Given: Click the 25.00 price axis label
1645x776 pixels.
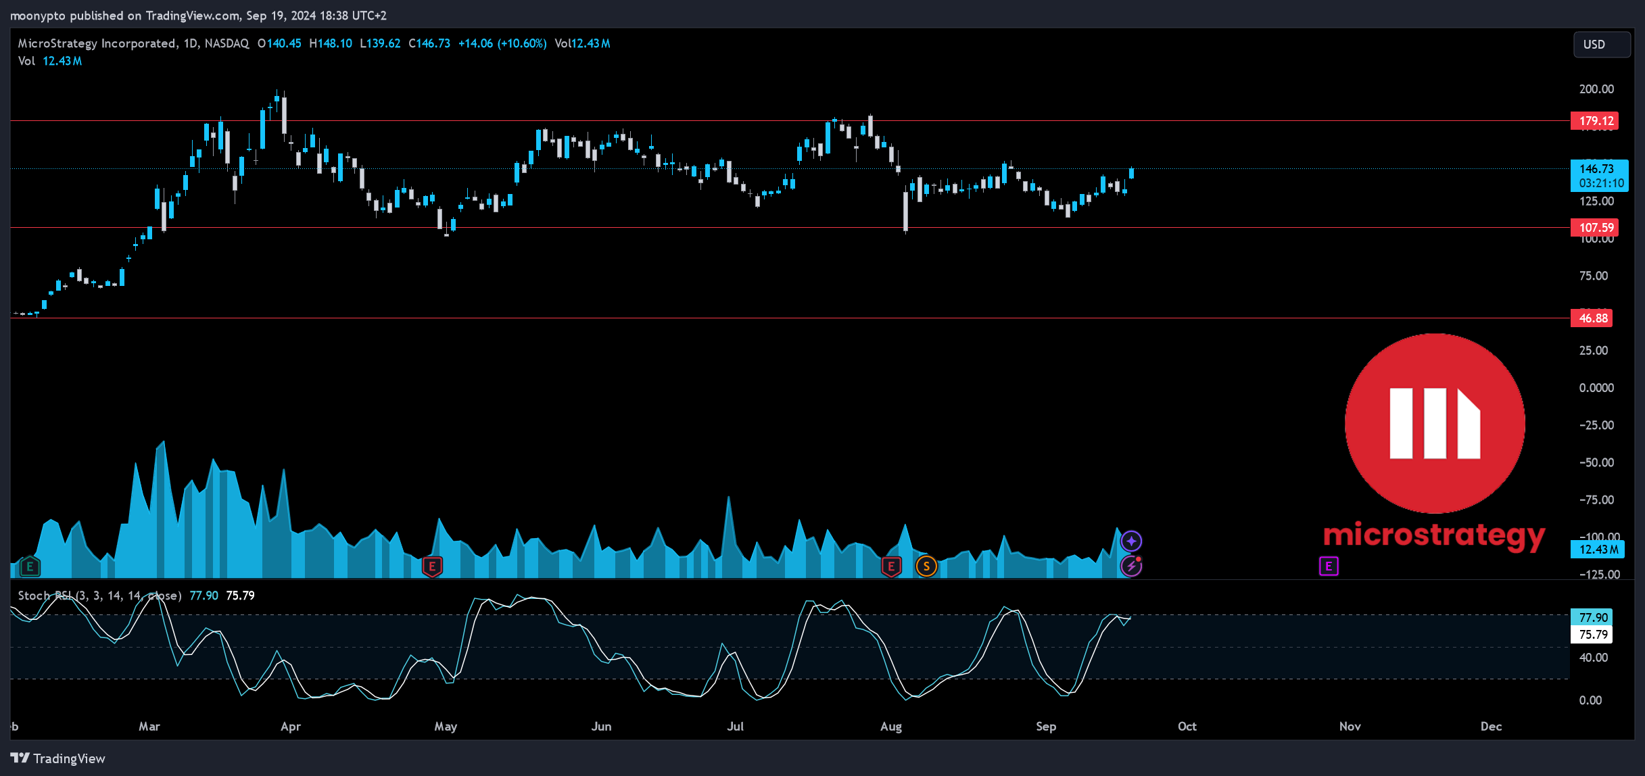Looking at the screenshot, I should click(1594, 350).
